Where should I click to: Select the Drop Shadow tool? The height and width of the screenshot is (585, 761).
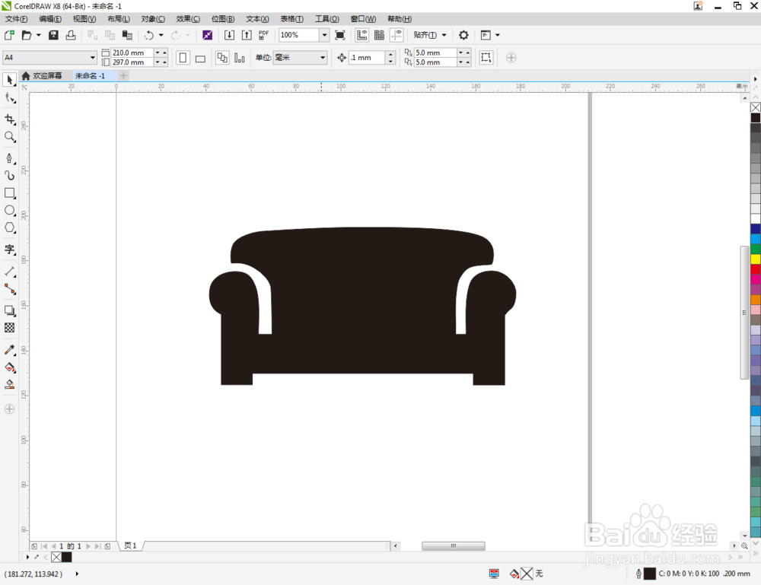[9, 310]
